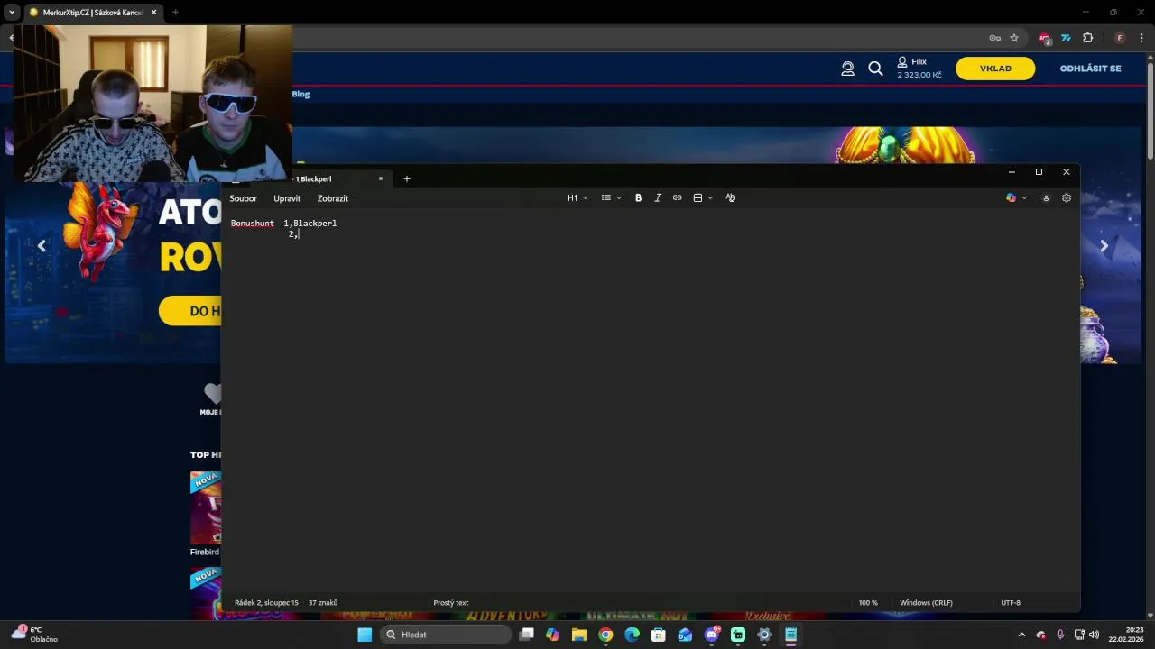Click ODHLÁSIT SE to log out

(1090, 69)
